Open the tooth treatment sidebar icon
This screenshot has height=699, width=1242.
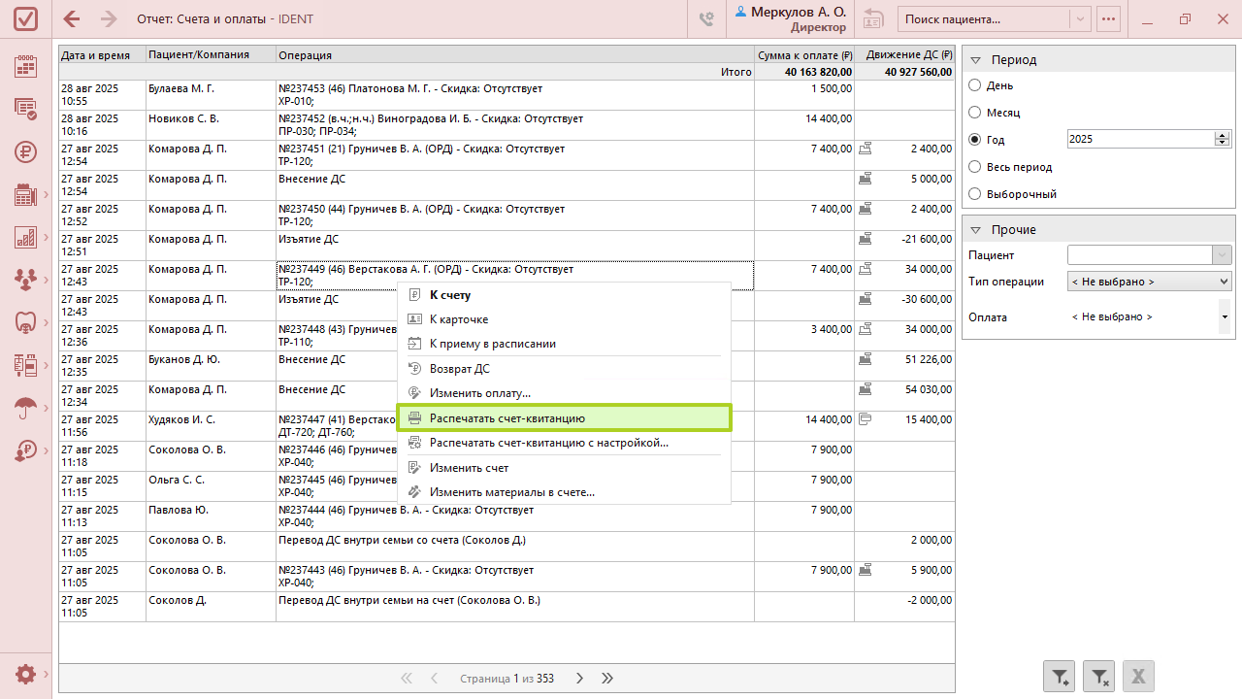(x=26, y=321)
